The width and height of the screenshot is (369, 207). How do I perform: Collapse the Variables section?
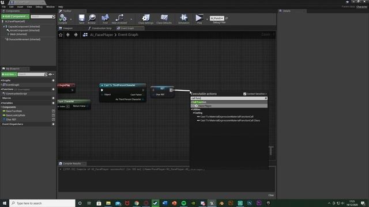point(1,103)
